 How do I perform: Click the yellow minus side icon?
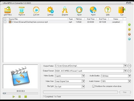coord(129,29)
